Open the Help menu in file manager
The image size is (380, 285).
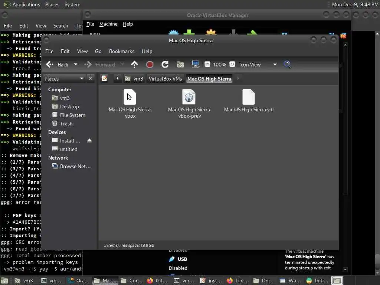pyautogui.click(x=147, y=51)
